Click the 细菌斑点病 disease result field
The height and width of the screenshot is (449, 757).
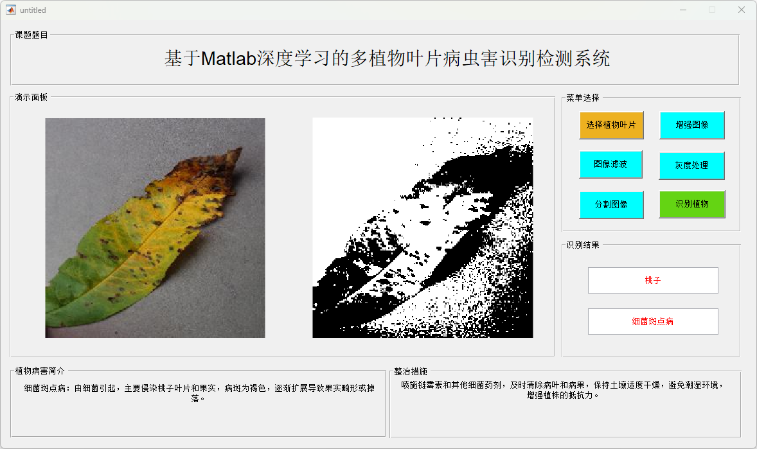pyautogui.click(x=653, y=322)
